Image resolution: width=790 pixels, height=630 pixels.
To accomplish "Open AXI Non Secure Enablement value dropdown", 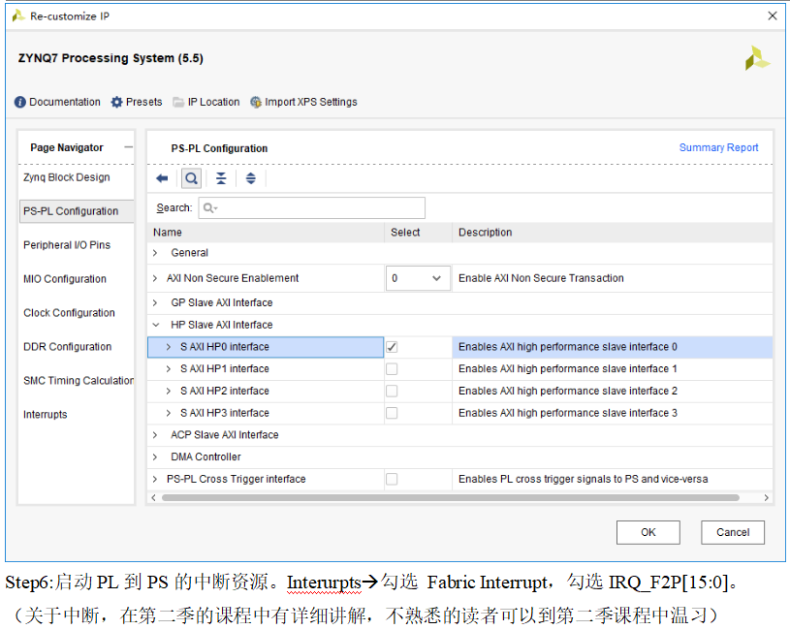I will (418, 278).
